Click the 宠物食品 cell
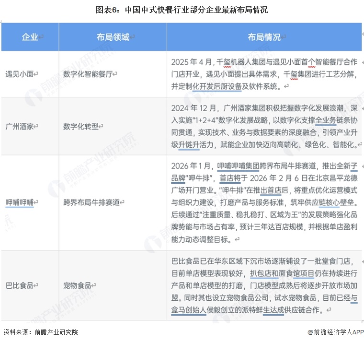 [x=113, y=285]
